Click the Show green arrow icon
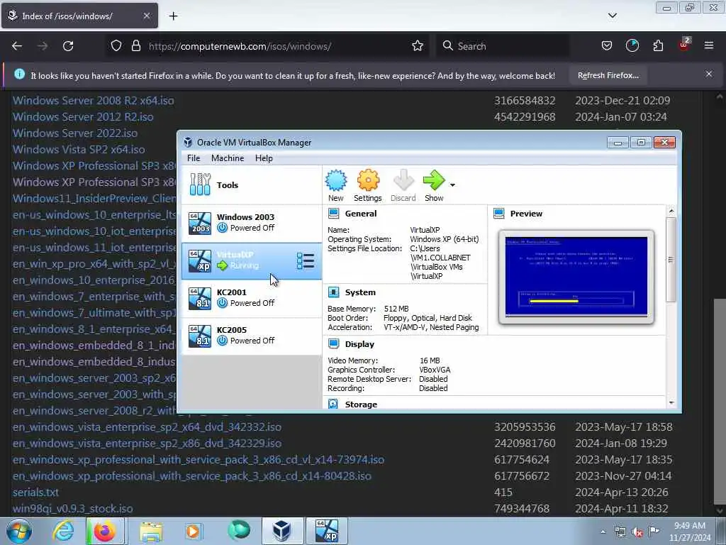The width and height of the screenshot is (726, 545). pos(434,180)
